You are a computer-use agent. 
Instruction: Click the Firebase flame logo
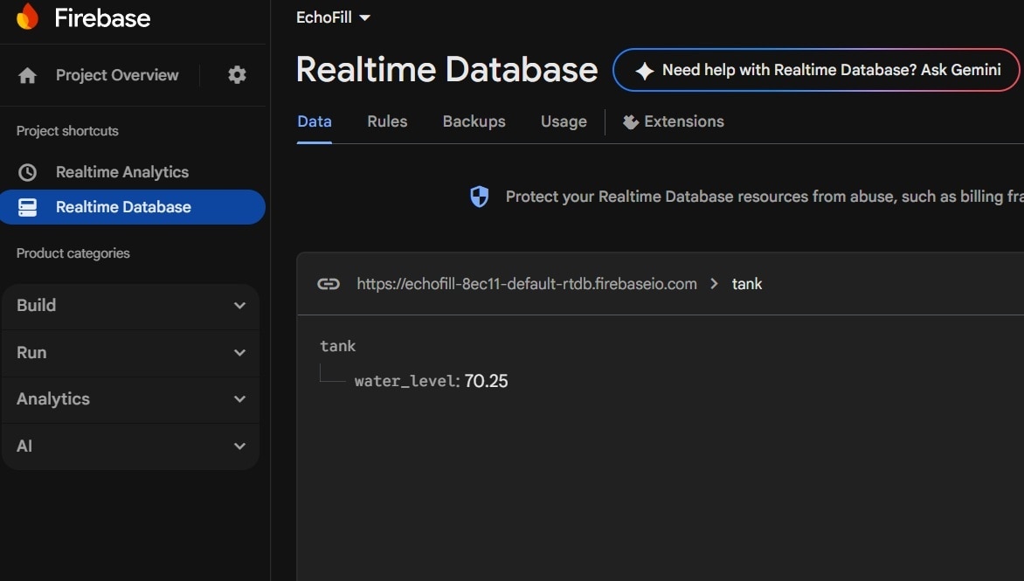tap(27, 17)
